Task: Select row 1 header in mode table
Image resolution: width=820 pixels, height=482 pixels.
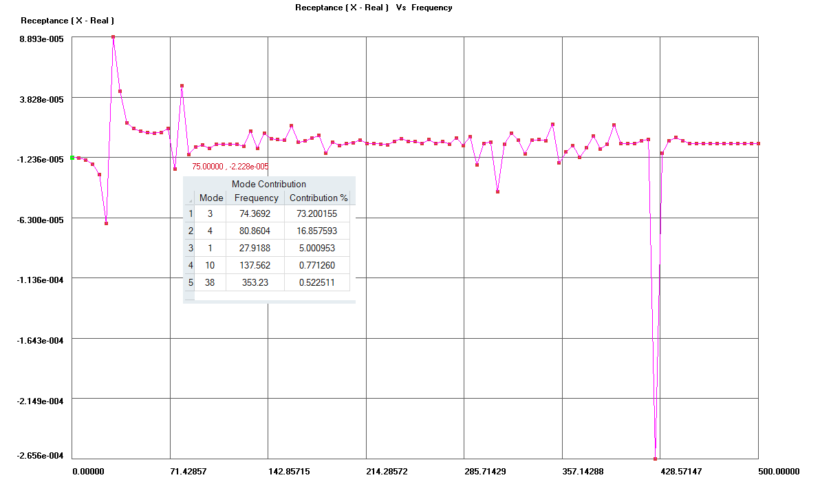Action: coord(191,214)
